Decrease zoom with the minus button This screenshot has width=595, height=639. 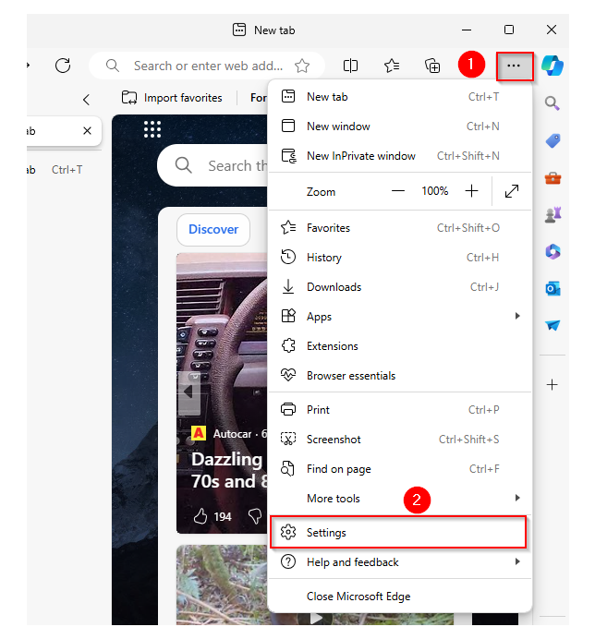(x=398, y=191)
